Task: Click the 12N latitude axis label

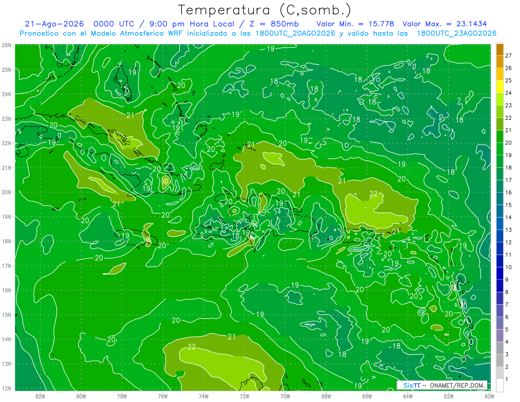Action: click(x=6, y=388)
